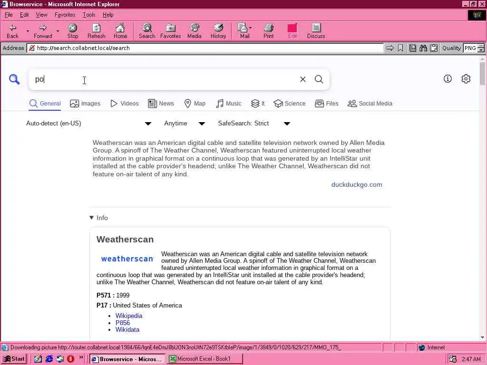Launch Opera from the quick launch bar
Viewport: 487px width, 365px height.
point(70,359)
